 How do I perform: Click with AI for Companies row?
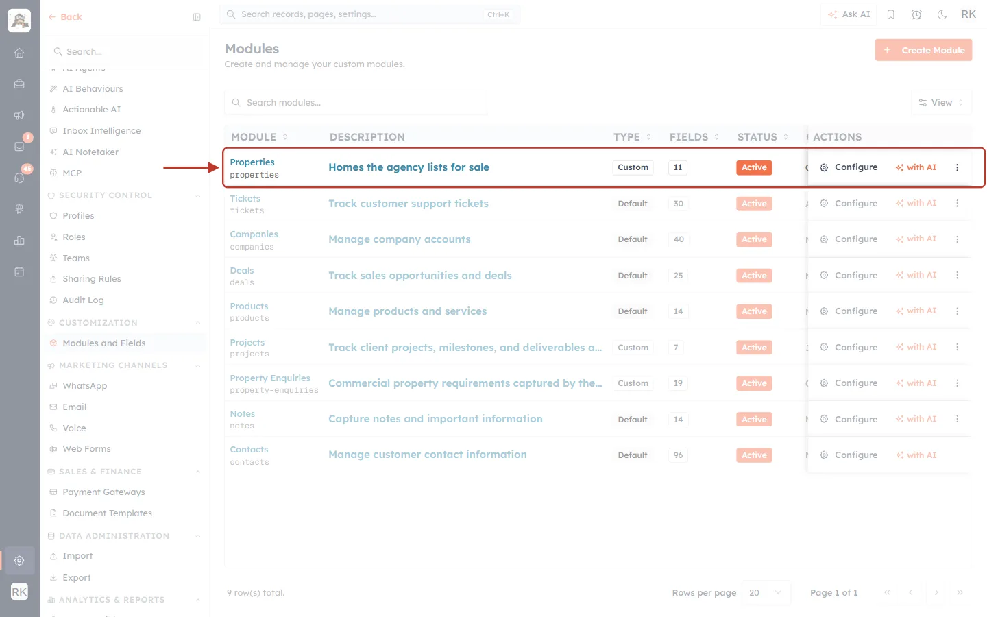point(916,239)
